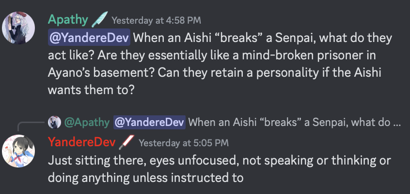Viewport: 410px width, 194px height.
Task: Open Apathy's profile avatar picture
Action: click(19, 28)
